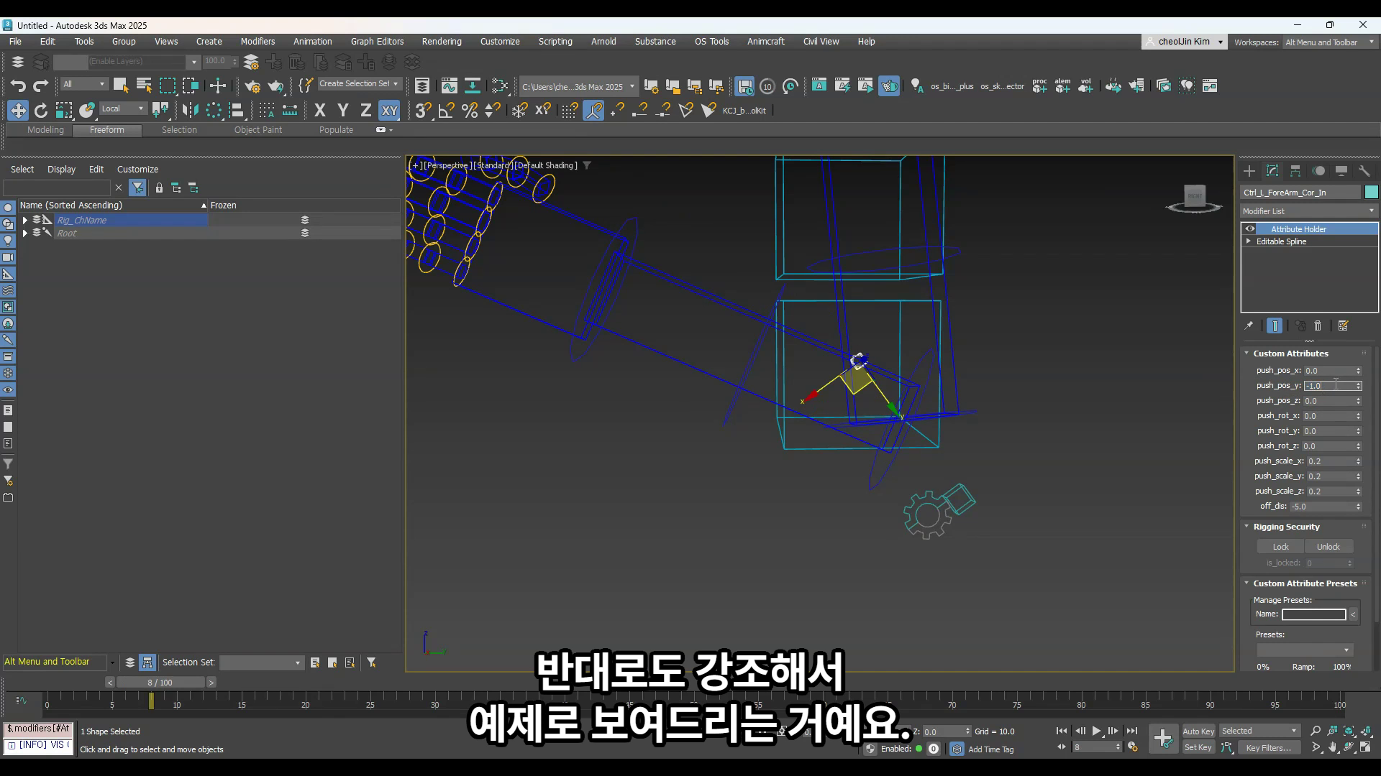Toggle Show End Result button

[1275, 326]
